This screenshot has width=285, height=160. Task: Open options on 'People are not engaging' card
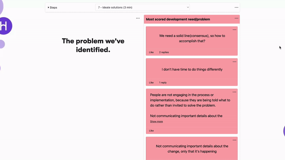(x=234, y=92)
